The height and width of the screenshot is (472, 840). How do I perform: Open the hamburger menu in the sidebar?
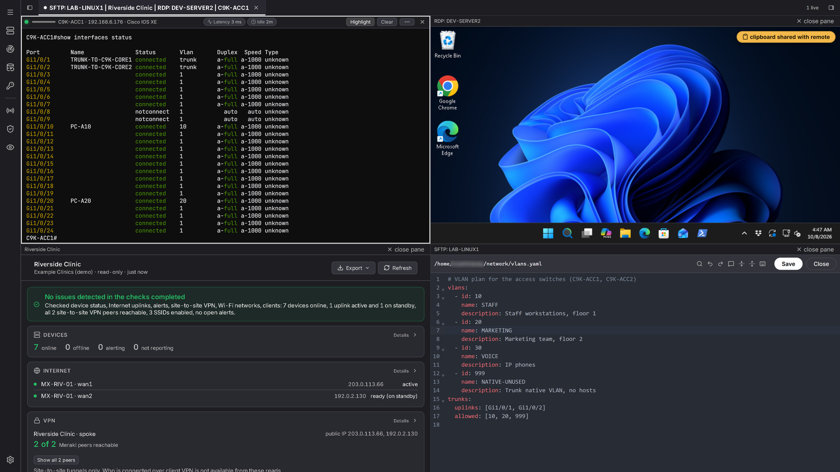(10, 12)
